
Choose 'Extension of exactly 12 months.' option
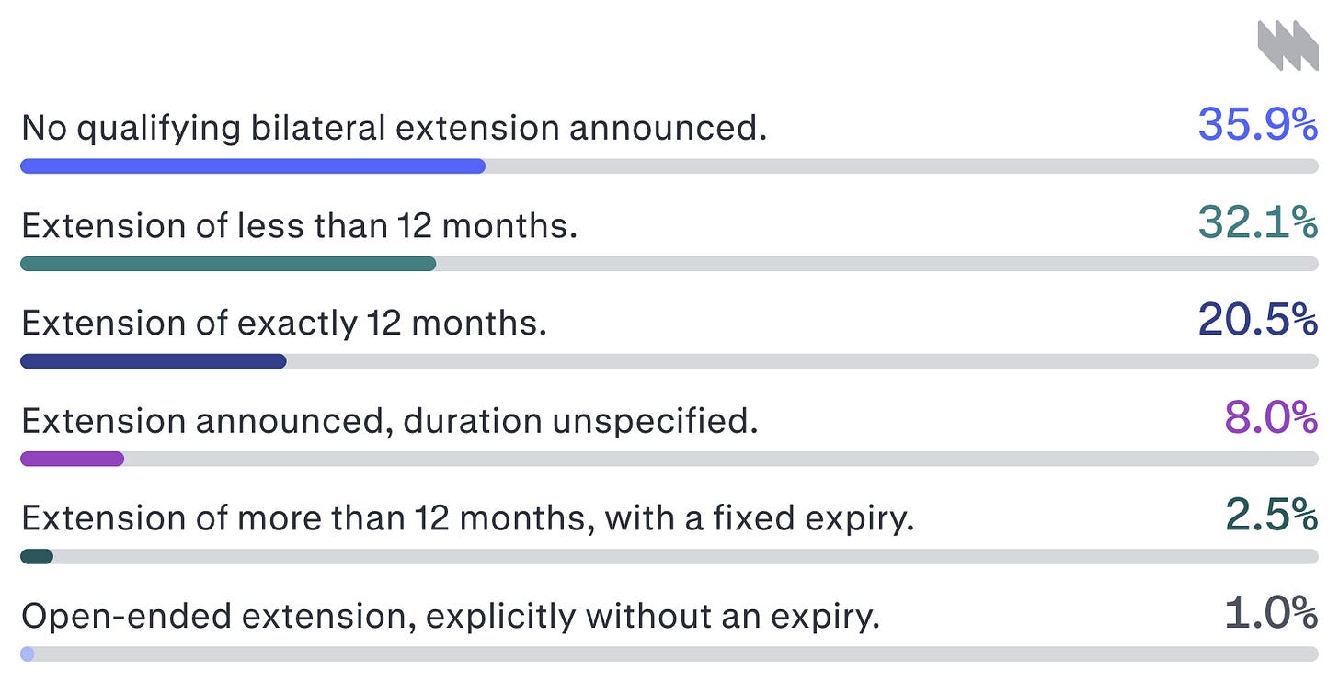[x=283, y=323]
